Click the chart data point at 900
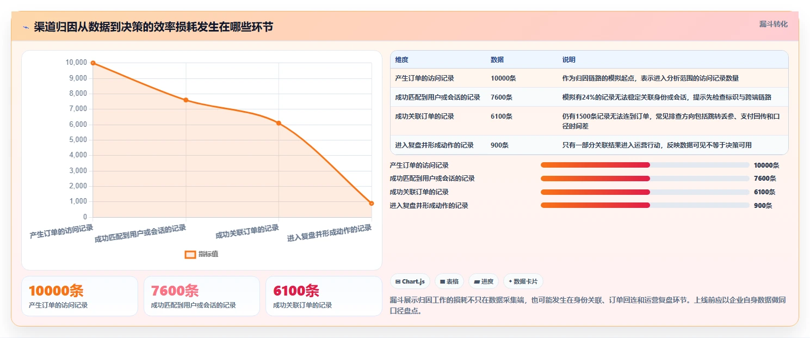Screen dimensions: 810x338 (372, 204)
